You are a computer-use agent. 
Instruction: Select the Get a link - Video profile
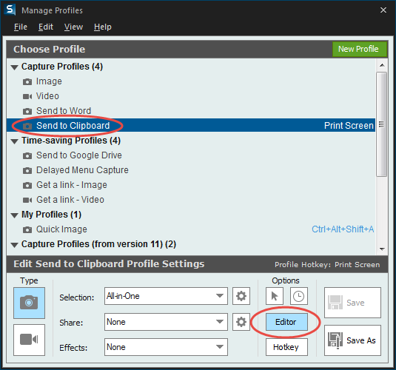(x=191, y=200)
